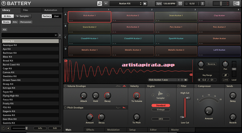Click the Pan knob
This screenshot has width=242, height=133.
point(225,64)
